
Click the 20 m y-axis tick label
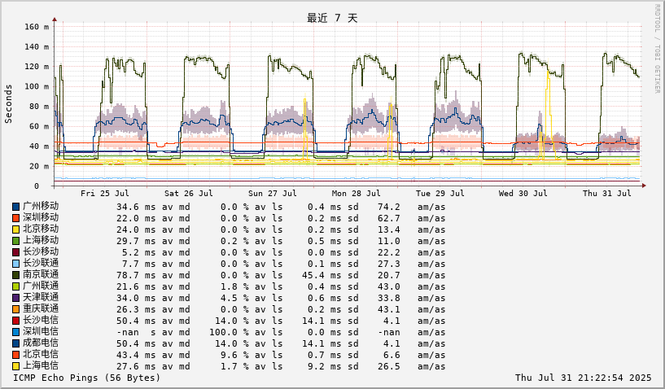[x=39, y=166]
